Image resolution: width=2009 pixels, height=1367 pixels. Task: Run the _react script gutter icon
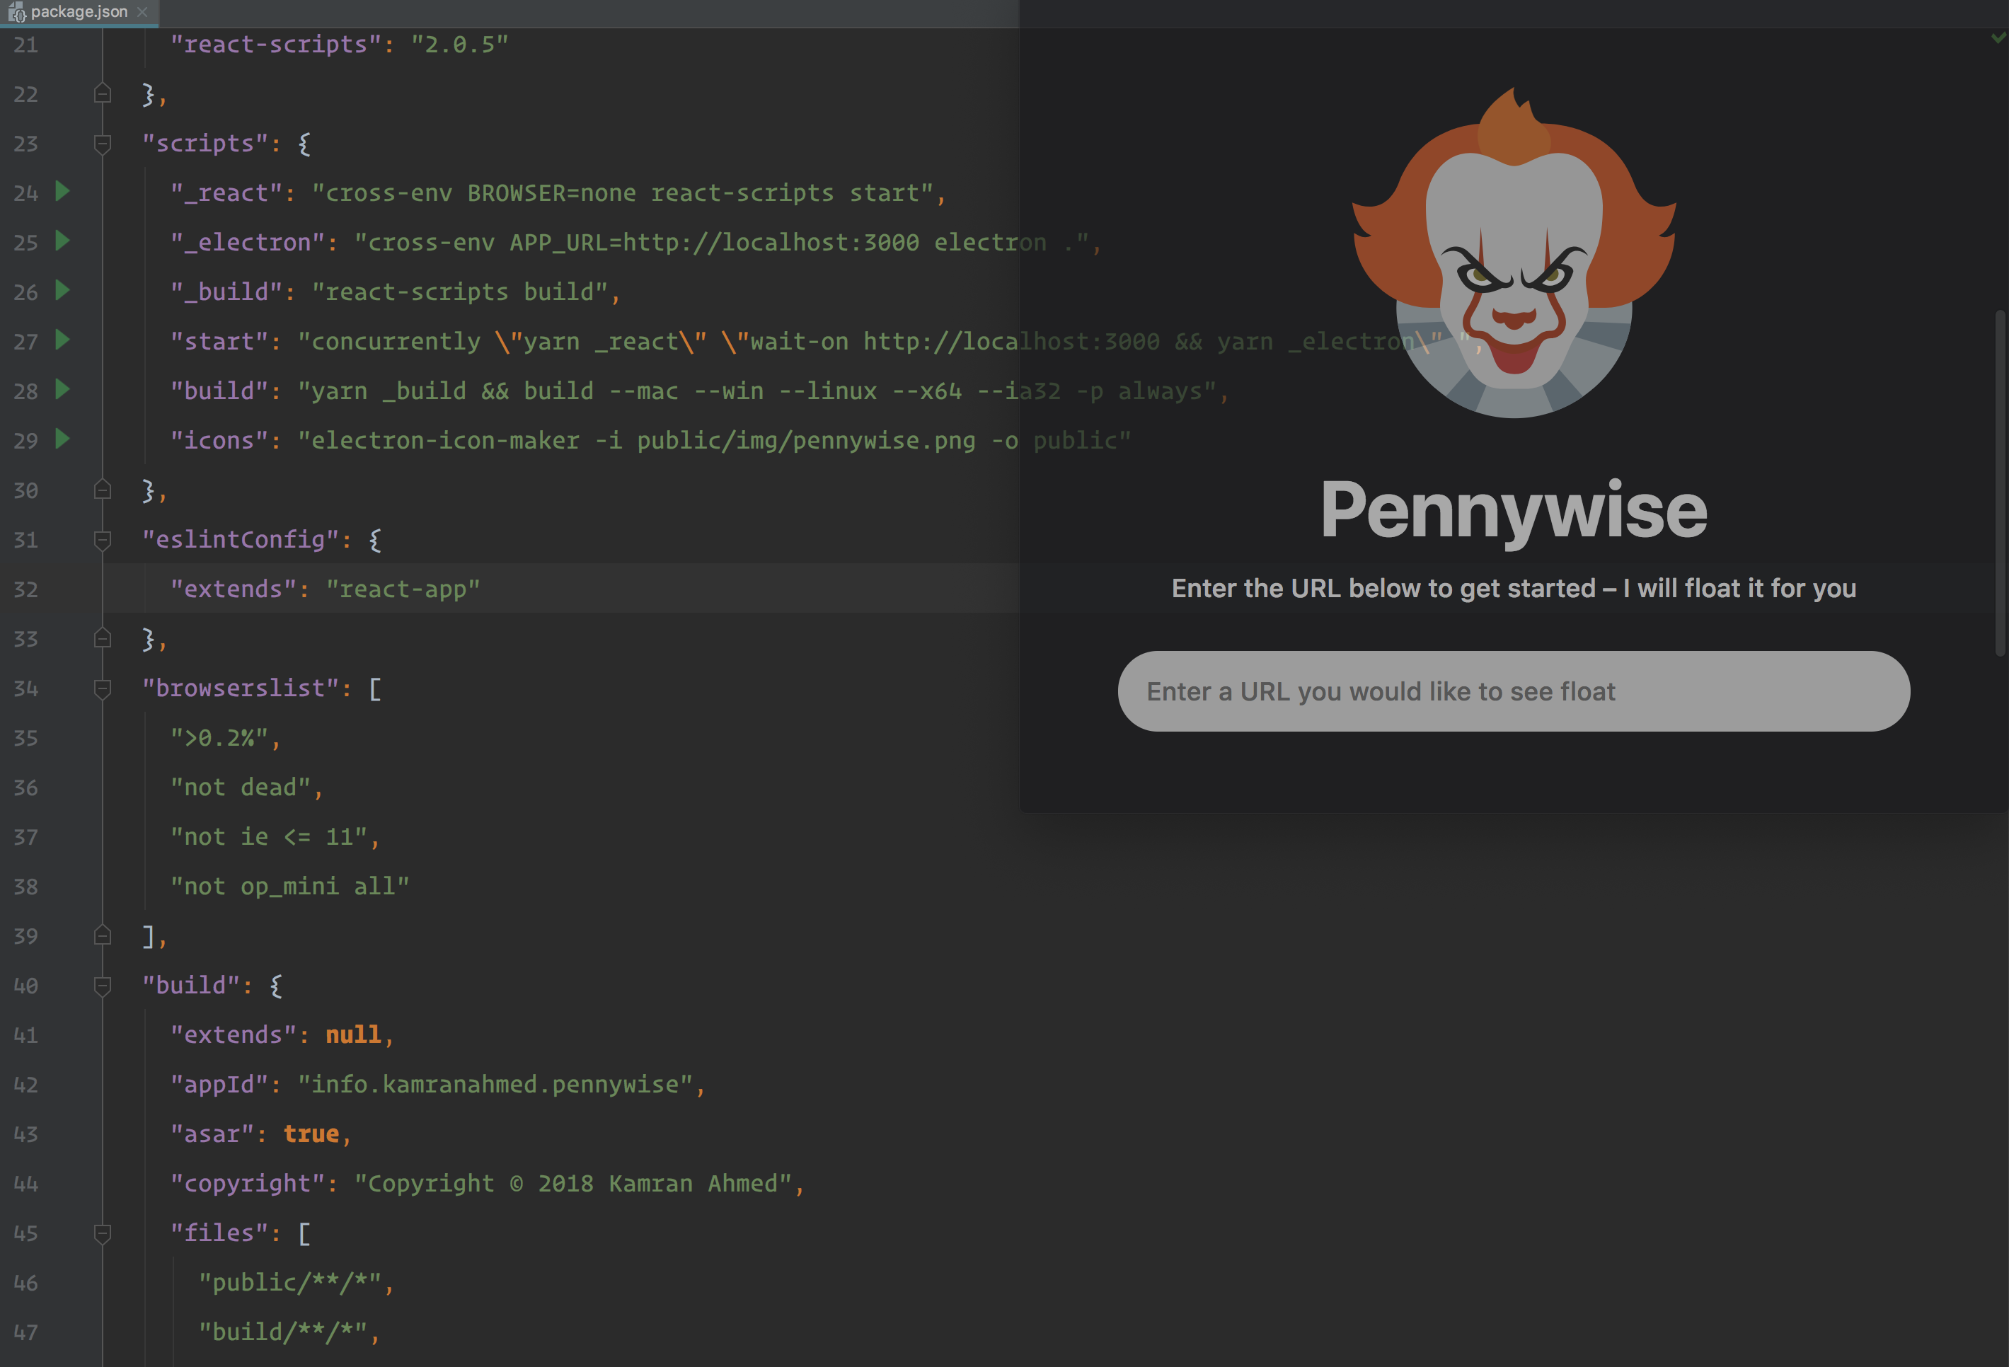point(62,191)
